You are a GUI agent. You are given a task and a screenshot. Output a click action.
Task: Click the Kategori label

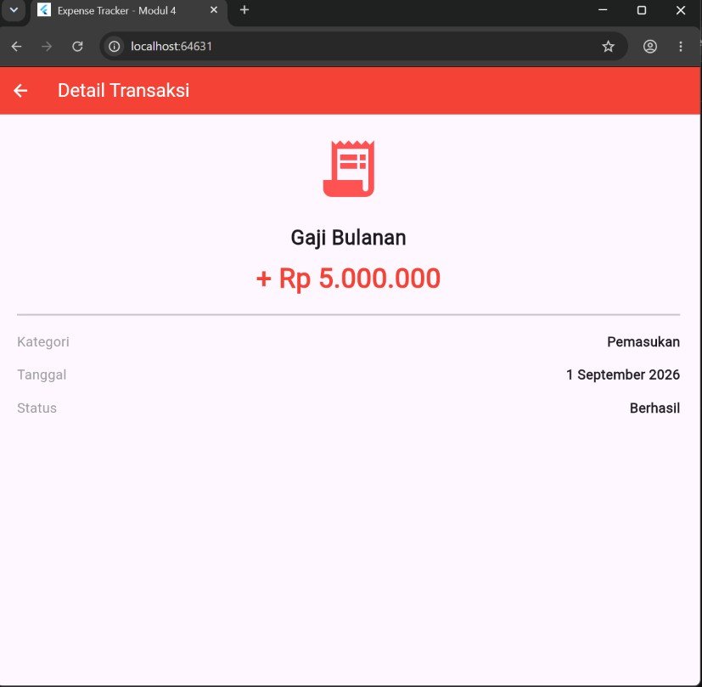tap(43, 342)
